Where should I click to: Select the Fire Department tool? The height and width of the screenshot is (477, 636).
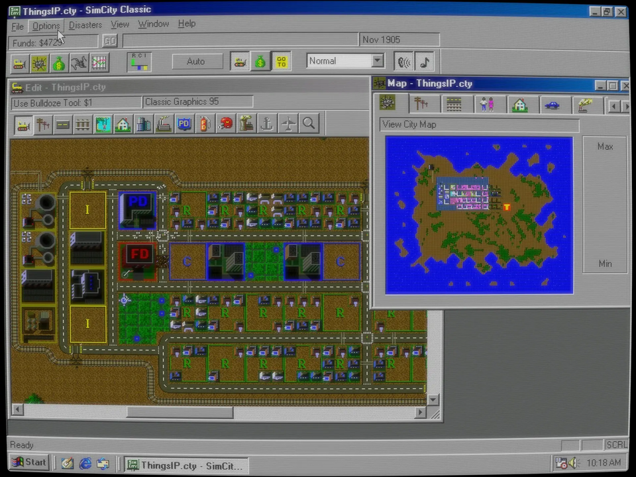click(205, 124)
